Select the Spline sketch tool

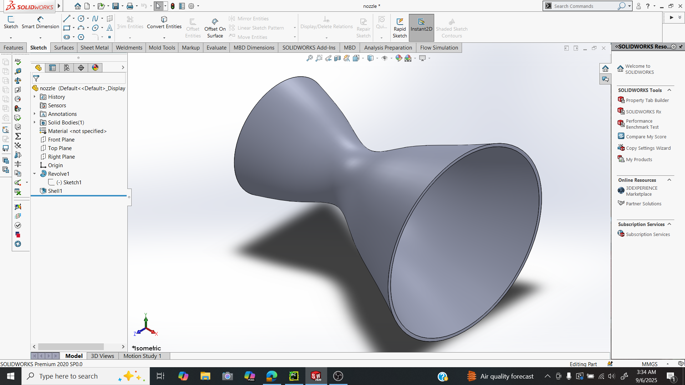(x=95, y=19)
